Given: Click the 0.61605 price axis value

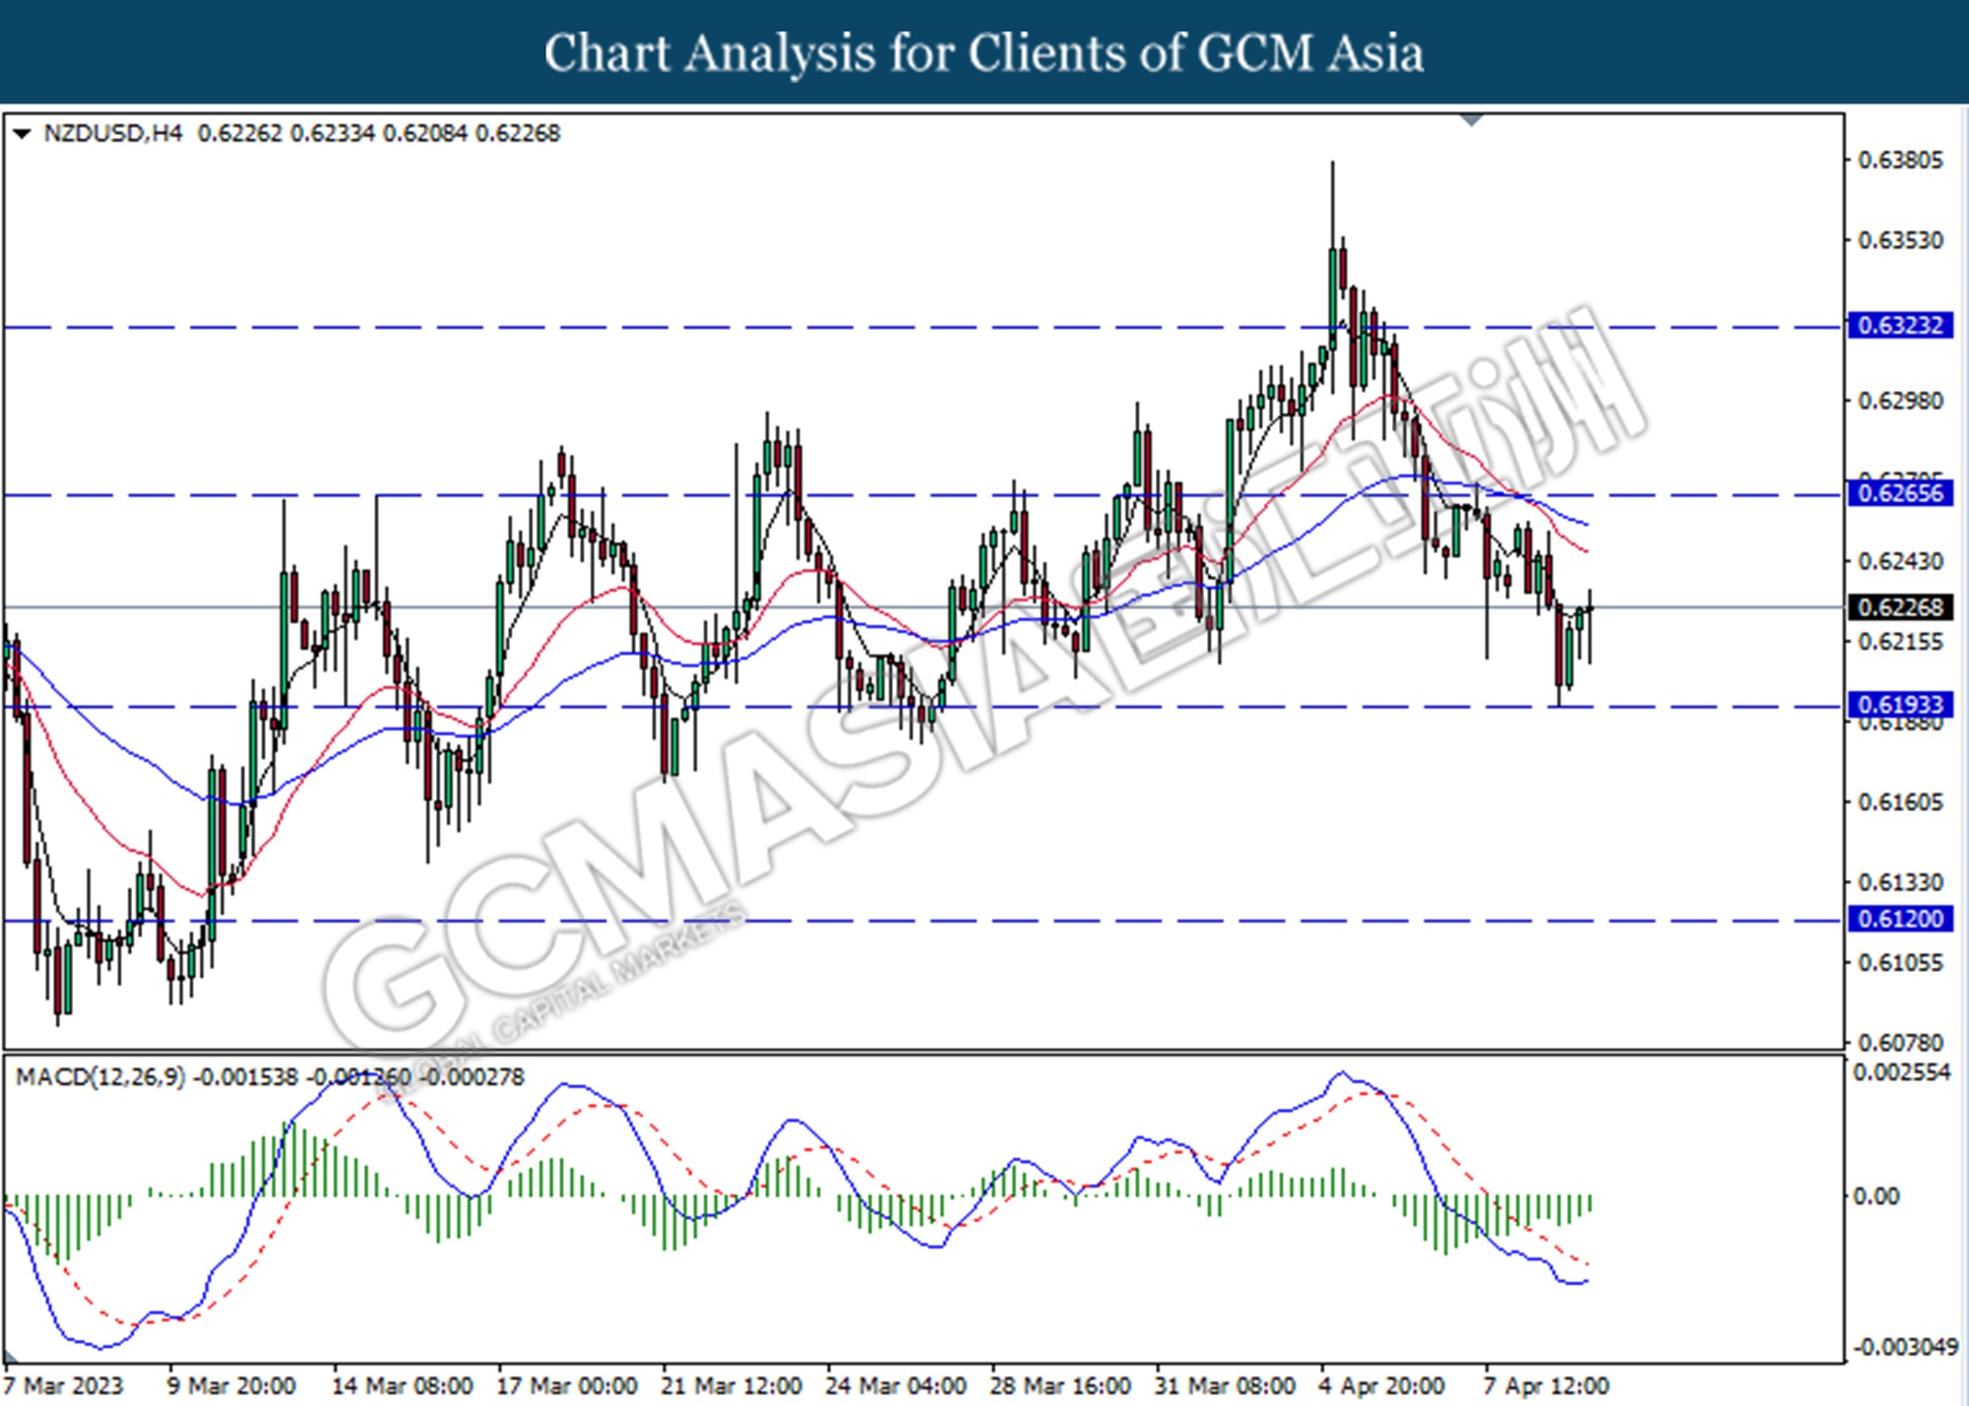Looking at the screenshot, I should [x=1900, y=802].
